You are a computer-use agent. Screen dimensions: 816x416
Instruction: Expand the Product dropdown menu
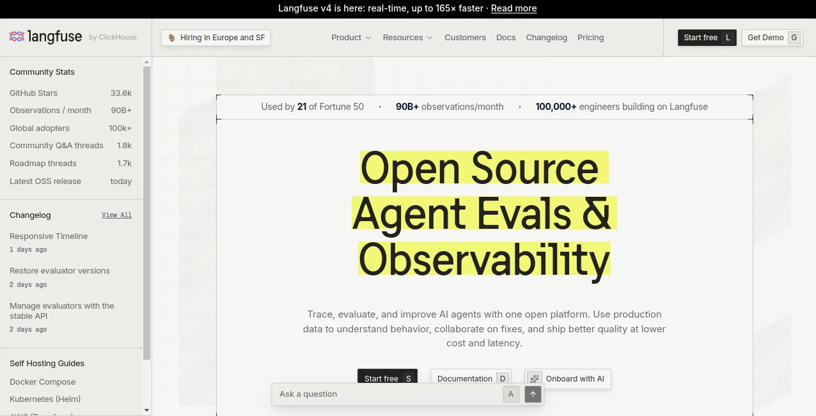pos(351,38)
